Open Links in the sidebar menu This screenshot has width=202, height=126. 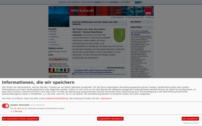pyautogui.click(x=52, y=39)
